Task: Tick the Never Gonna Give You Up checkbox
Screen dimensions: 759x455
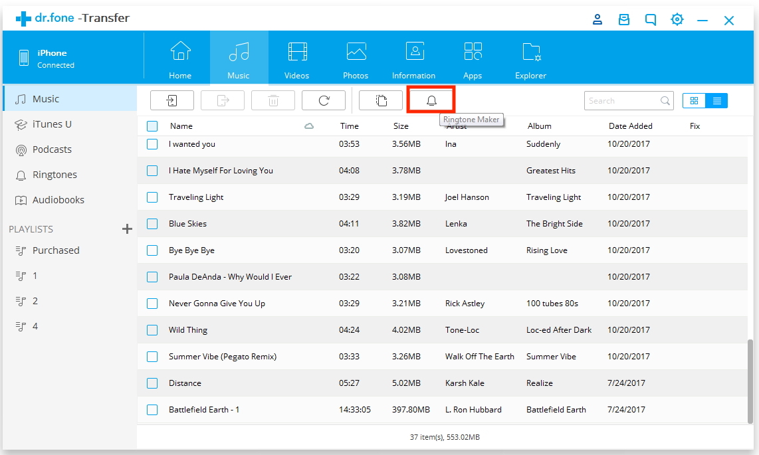Action: coord(152,304)
